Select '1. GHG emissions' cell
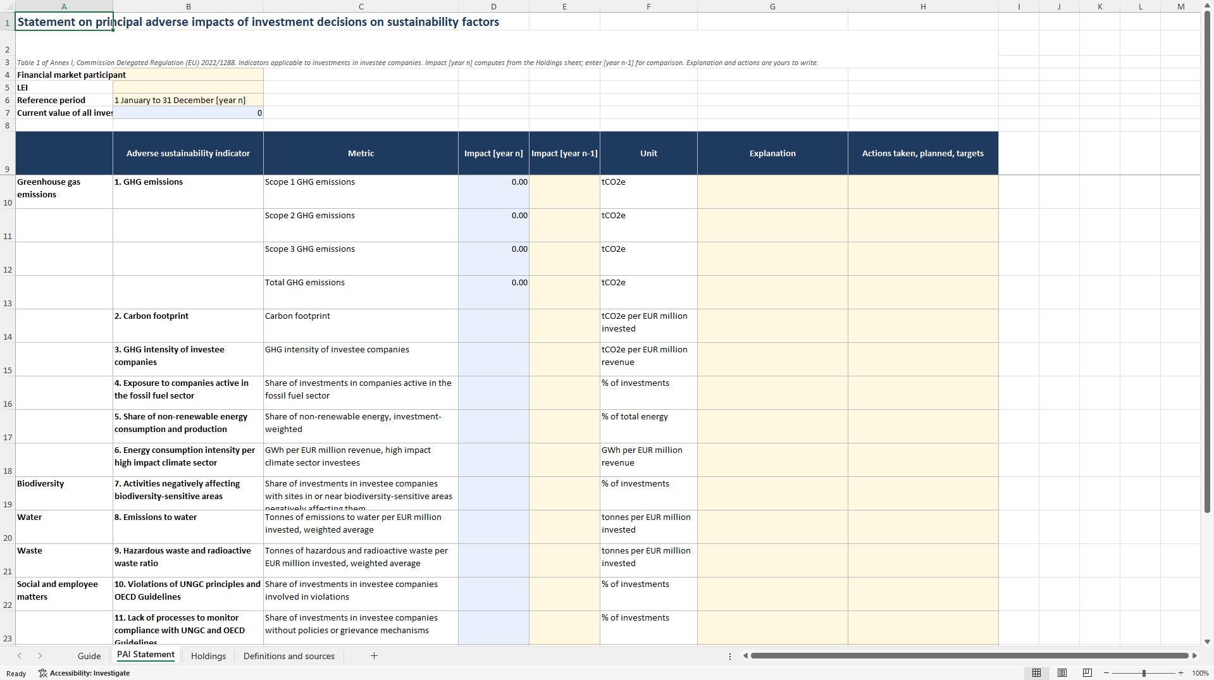This screenshot has width=1214, height=680. 188,192
